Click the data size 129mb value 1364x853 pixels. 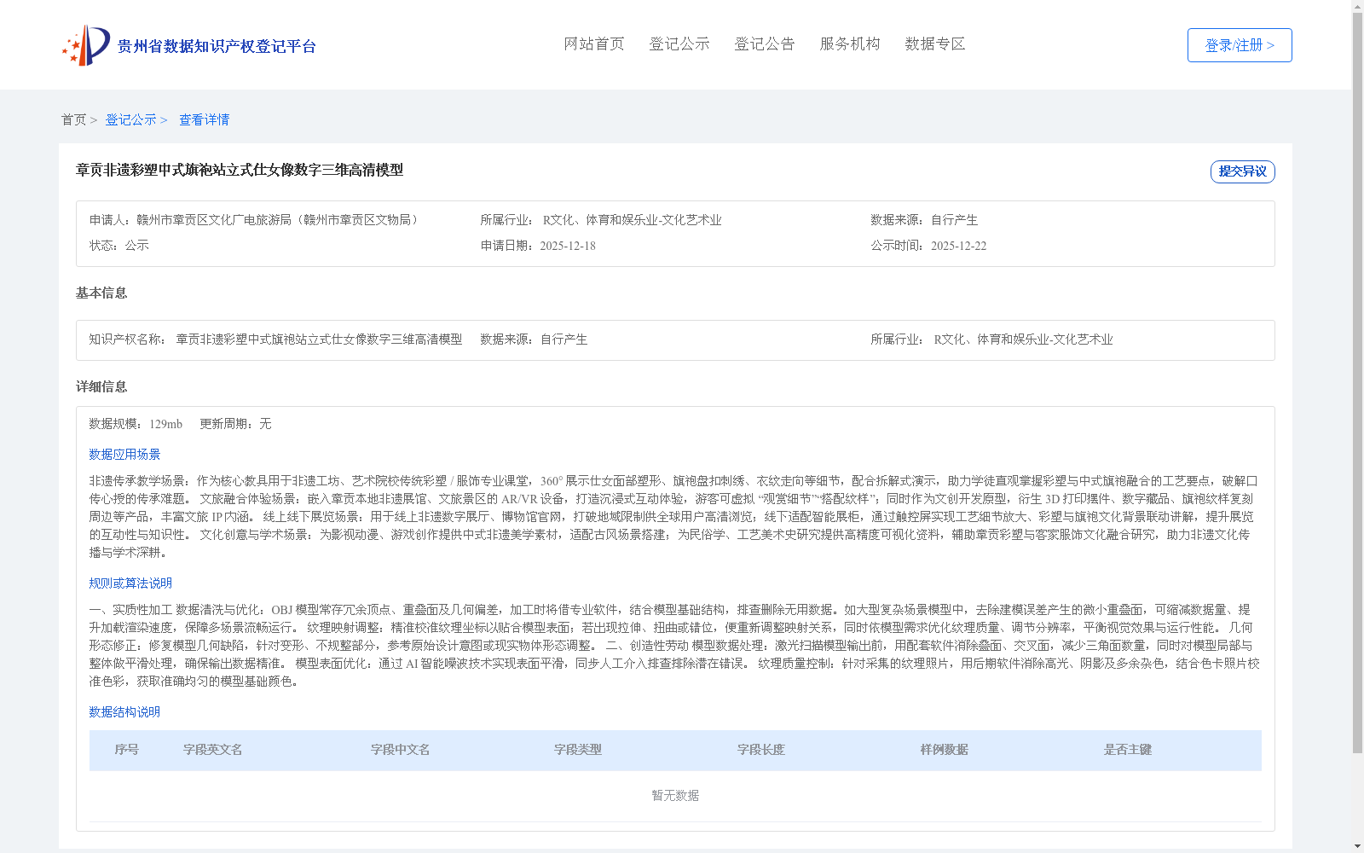[165, 424]
